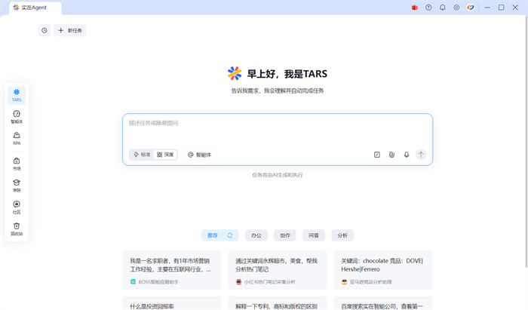Click the 新任务 new task button

coord(71,31)
